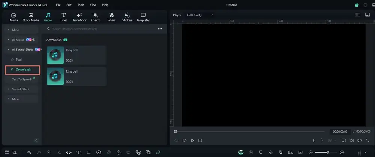
Task: Delete with the trash icon
Action: [x=49, y=152]
